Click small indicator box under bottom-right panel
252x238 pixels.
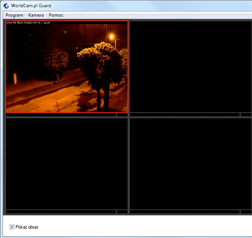click(x=246, y=212)
